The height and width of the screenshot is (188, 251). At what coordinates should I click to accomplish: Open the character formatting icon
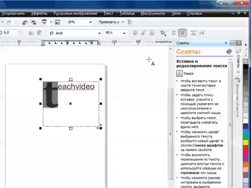(x=193, y=33)
